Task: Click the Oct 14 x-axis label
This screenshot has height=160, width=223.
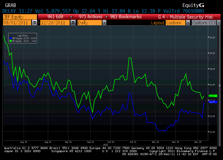Action: [x=111, y=142]
